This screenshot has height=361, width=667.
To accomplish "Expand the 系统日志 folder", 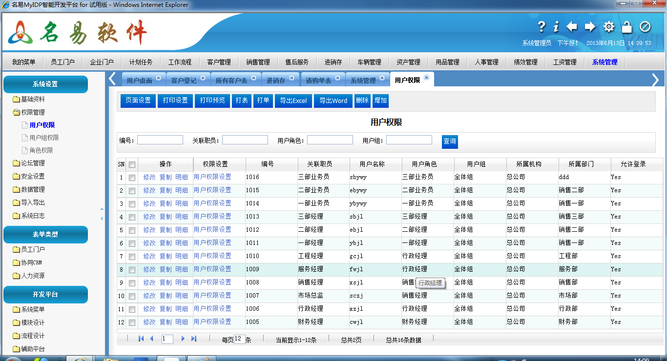I will [x=29, y=216].
